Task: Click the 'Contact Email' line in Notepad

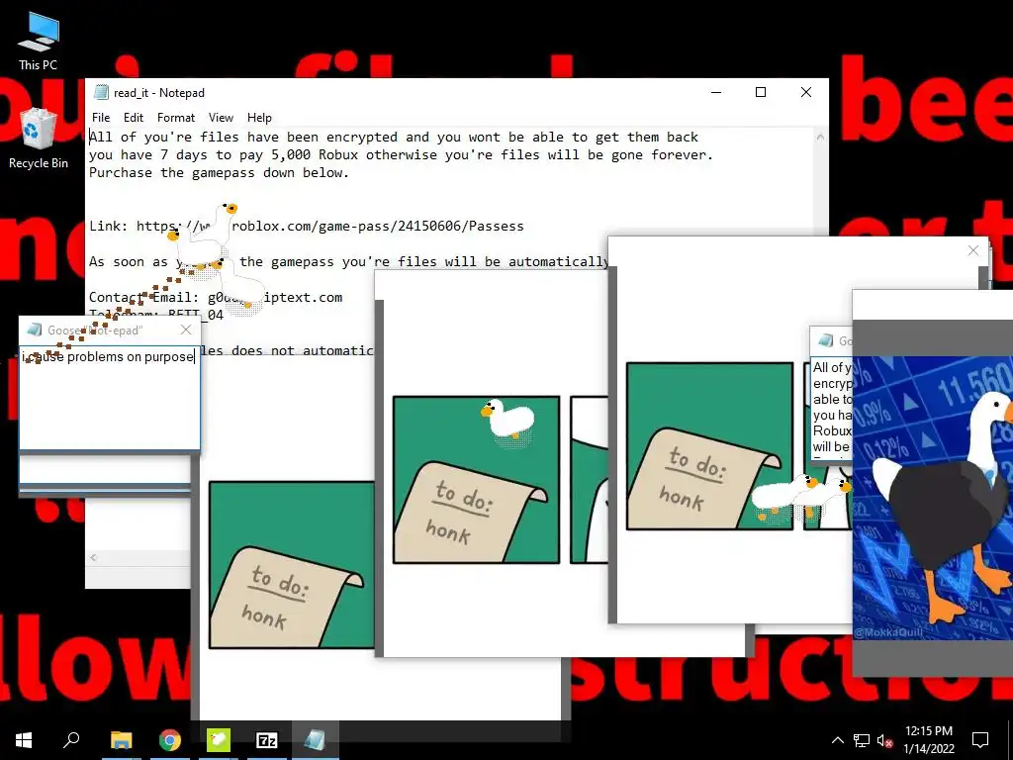Action: click(216, 297)
